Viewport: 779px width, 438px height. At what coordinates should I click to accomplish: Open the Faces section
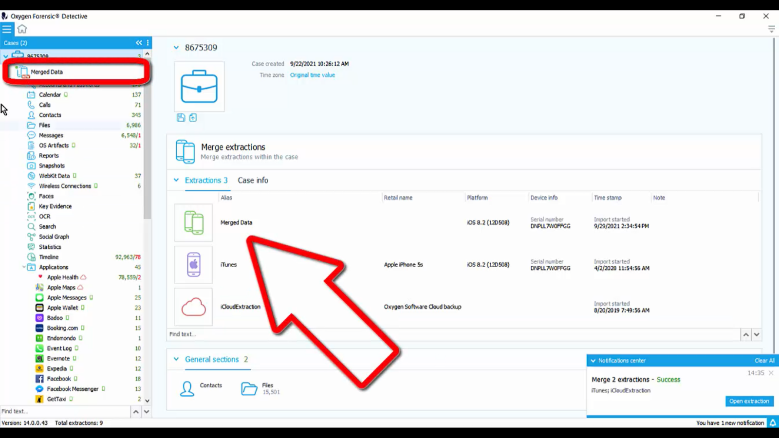46,197
